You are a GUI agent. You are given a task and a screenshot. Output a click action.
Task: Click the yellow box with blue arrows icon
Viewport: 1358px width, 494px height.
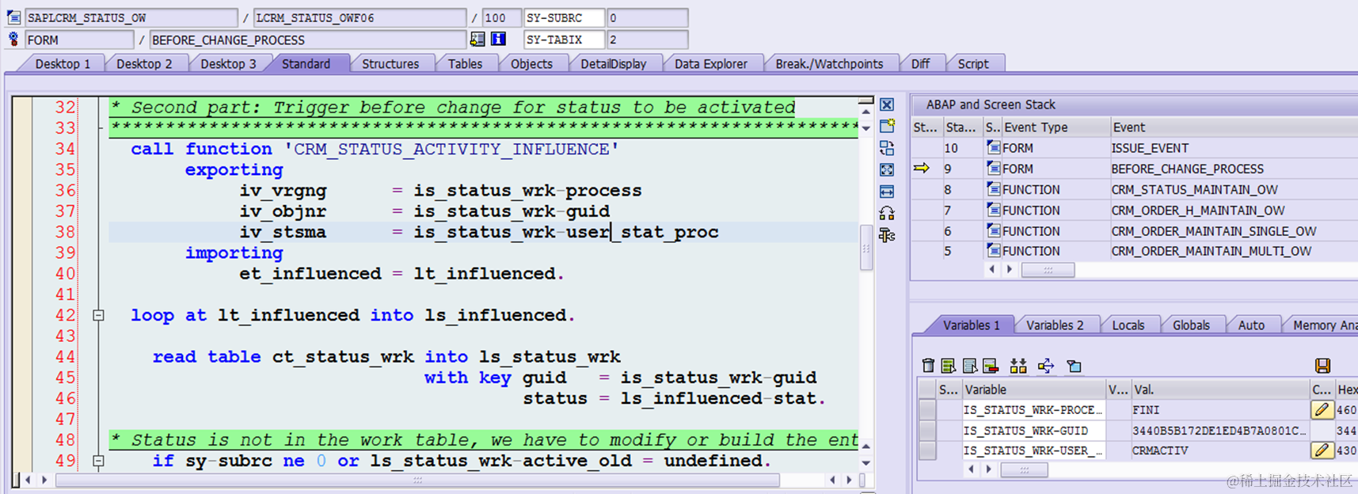[1046, 366]
